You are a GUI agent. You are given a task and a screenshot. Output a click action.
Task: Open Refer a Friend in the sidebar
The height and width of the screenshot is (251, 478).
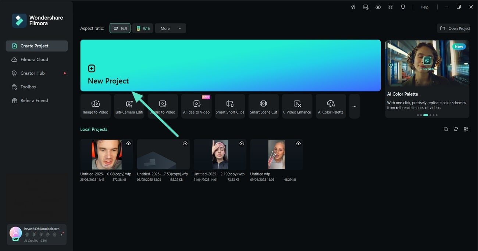point(37,100)
